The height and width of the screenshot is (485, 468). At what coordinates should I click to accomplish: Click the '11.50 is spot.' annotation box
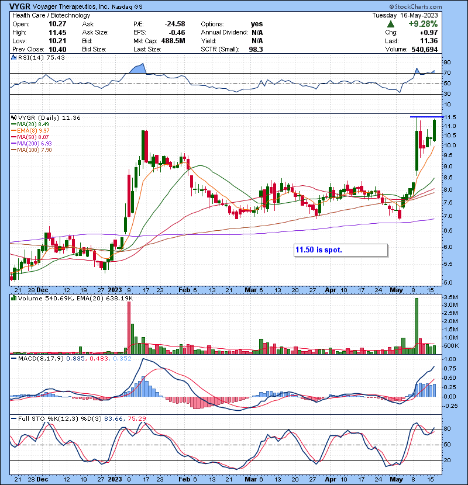pos(340,250)
